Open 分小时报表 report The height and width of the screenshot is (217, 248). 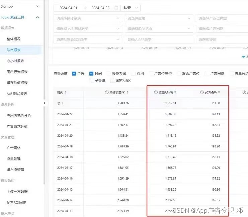[x=15, y=61]
